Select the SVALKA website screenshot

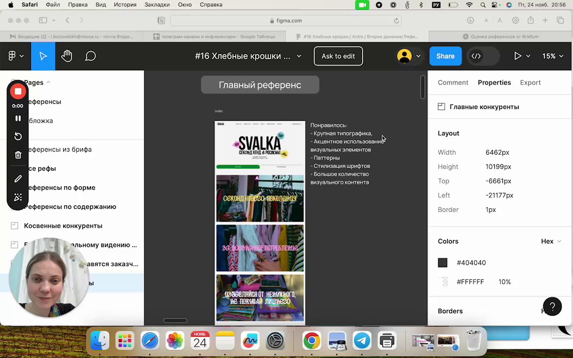click(x=260, y=222)
